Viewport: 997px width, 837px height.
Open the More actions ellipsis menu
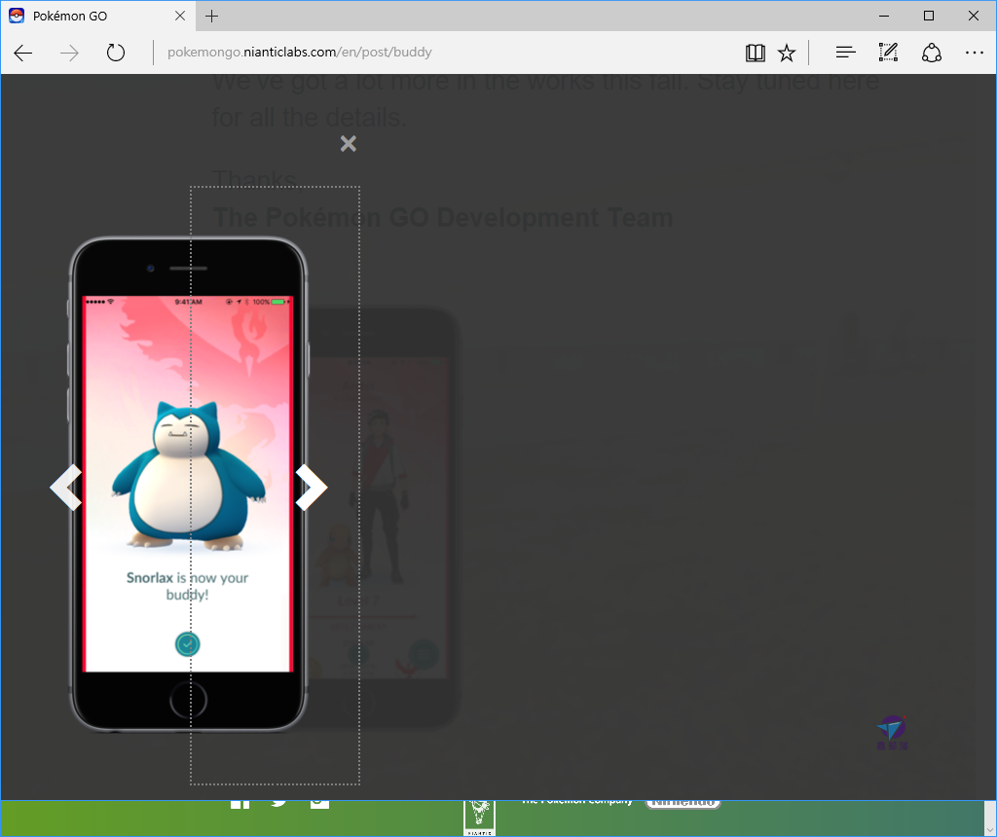pos(974,53)
